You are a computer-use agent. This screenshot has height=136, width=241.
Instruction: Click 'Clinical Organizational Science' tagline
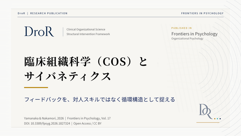click(86, 29)
